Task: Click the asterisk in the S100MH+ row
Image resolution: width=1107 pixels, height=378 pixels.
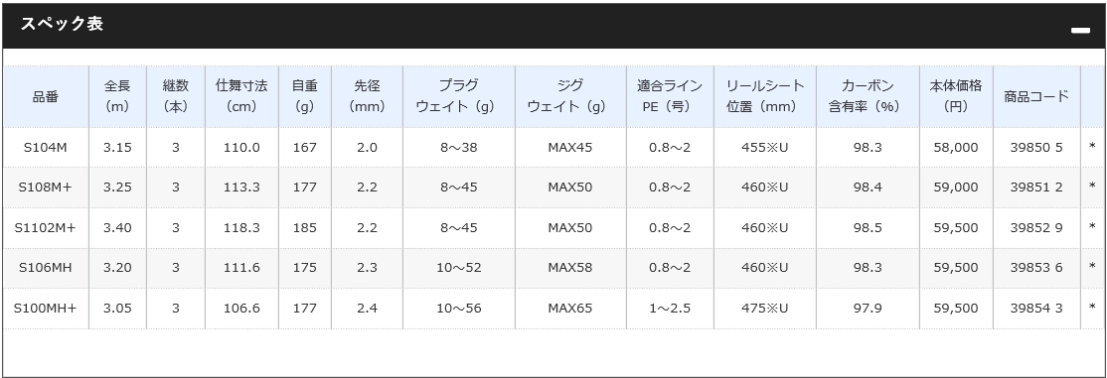Action: pos(1093,309)
